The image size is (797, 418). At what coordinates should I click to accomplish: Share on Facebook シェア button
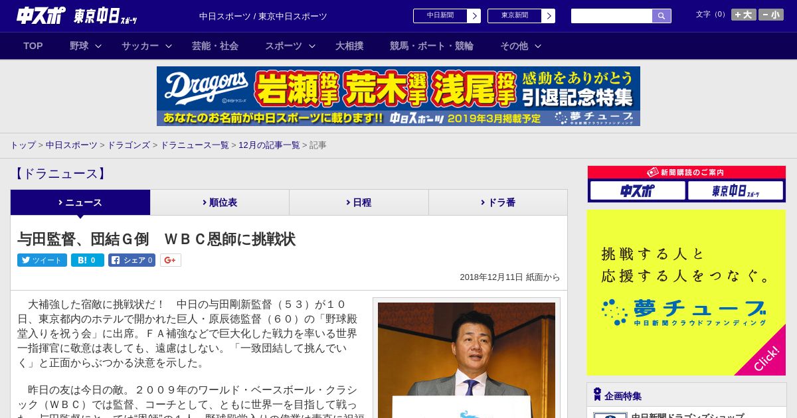132,260
